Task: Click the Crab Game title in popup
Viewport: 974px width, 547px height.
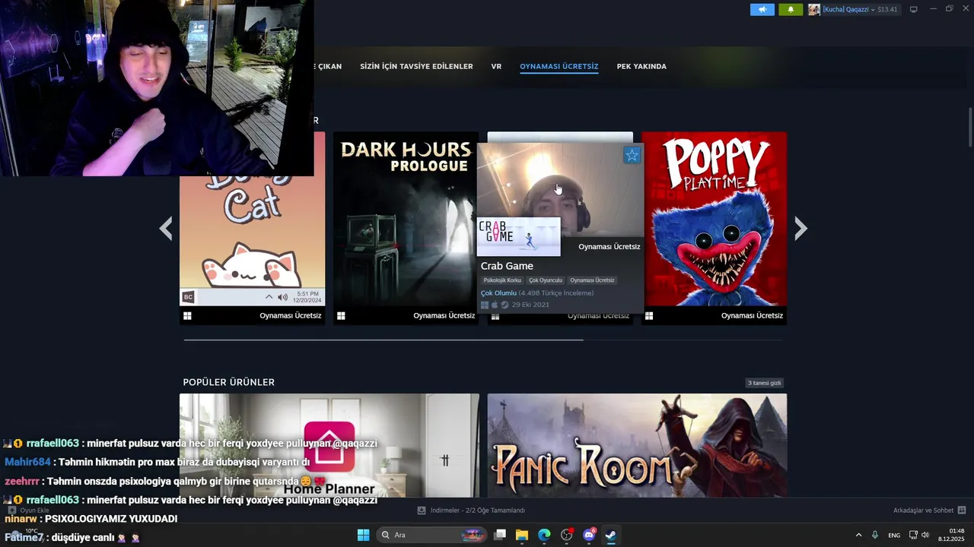Action: (x=507, y=266)
